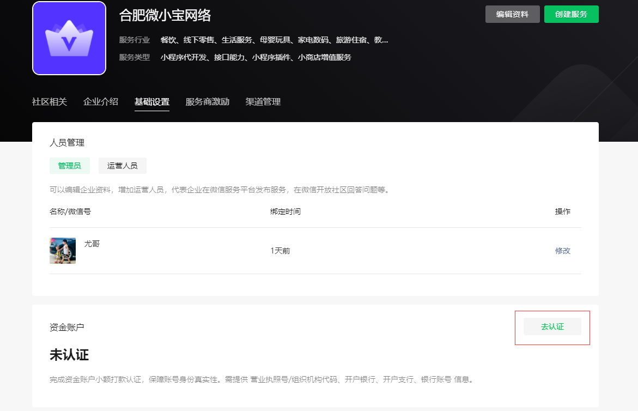Open the 企业介绍 tab
638x411 pixels.
click(x=100, y=102)
